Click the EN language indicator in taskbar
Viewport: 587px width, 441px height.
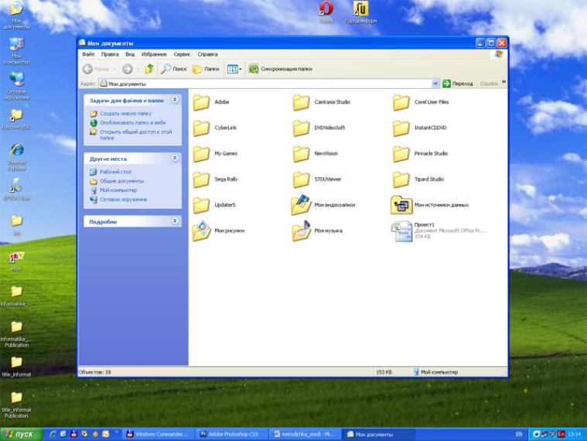click(519, 434)
